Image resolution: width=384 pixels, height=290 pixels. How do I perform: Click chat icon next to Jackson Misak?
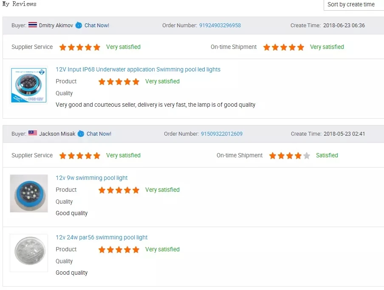point(81,134)
